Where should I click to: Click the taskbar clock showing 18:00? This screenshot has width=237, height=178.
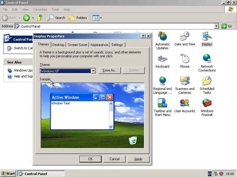(230, 174)
